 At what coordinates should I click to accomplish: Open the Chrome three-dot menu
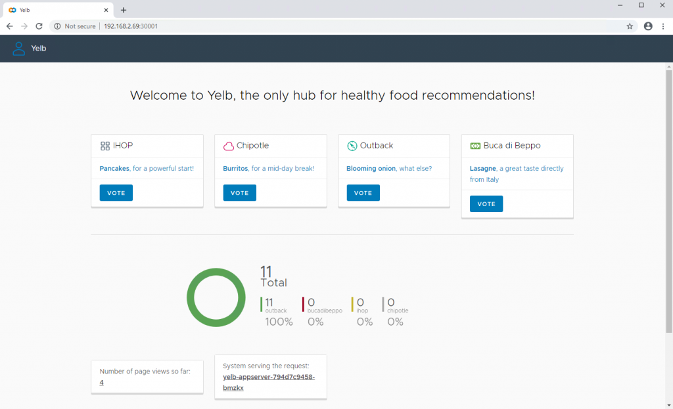click(663, 26)
